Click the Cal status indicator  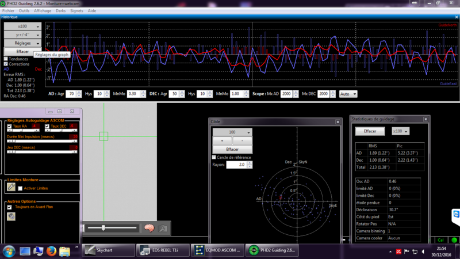pyautogui.click(x=440, y=240)
